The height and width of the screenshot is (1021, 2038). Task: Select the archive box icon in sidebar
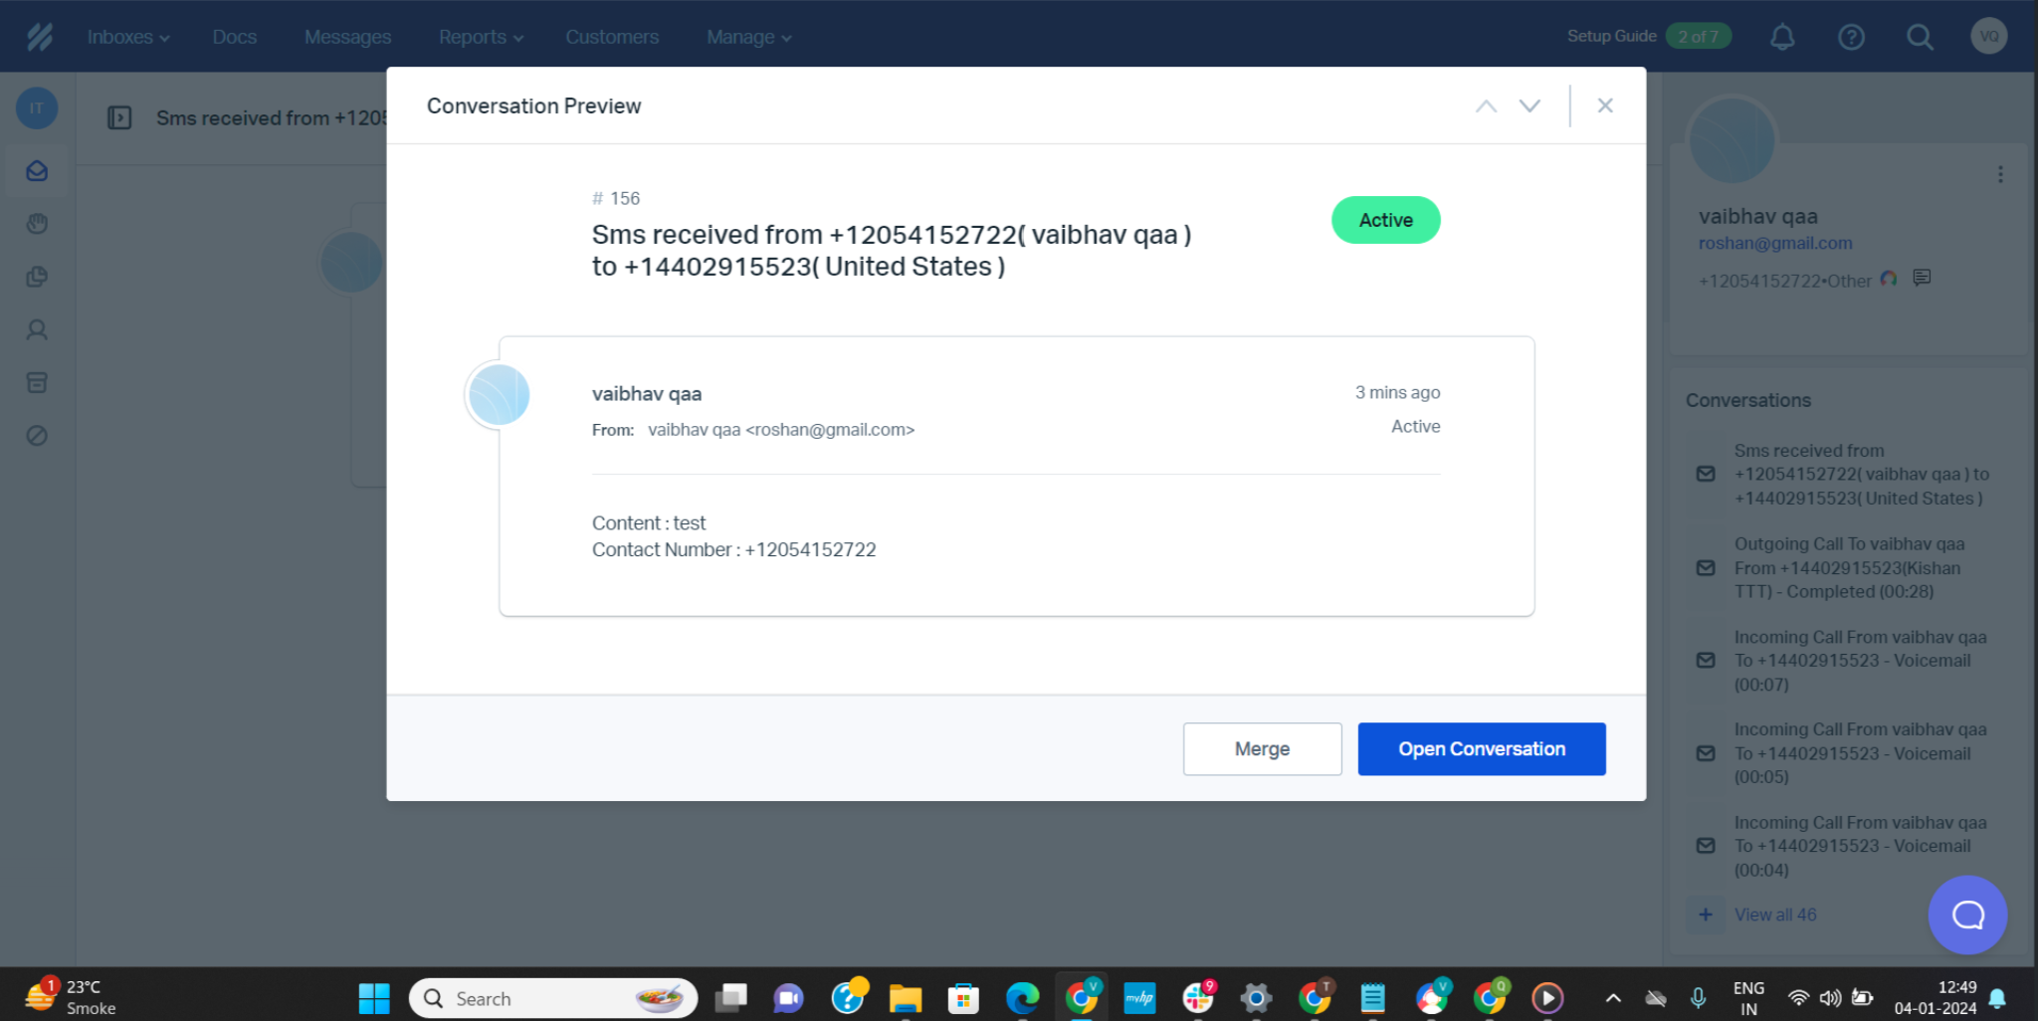coord(37,382)
